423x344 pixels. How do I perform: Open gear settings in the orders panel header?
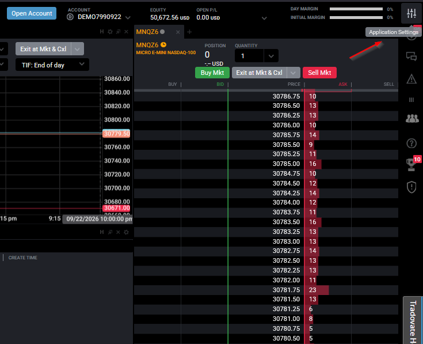click(x=126, y=232)
